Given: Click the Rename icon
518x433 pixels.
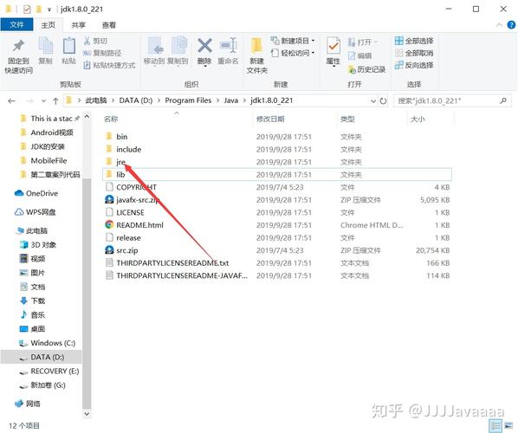Looking at the screenshot, I should pos(229,46).
